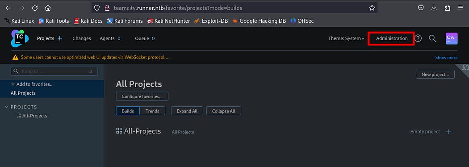469x167 pixels.
Task: Switch to the Trends view
Action: coord(152,111)
